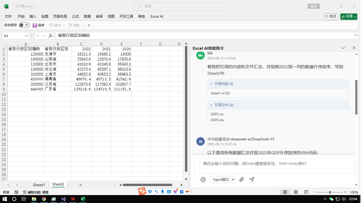This screenshot has height=203, width=362.
Task: Click the Insert Function fx icon
Action: [50, 36]
